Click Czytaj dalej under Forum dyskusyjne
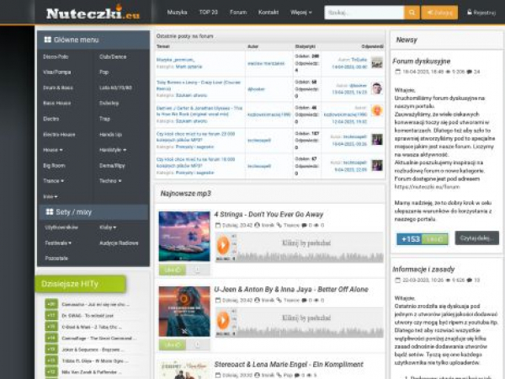Viewport: 505px width, 379px height. point(476,238)
